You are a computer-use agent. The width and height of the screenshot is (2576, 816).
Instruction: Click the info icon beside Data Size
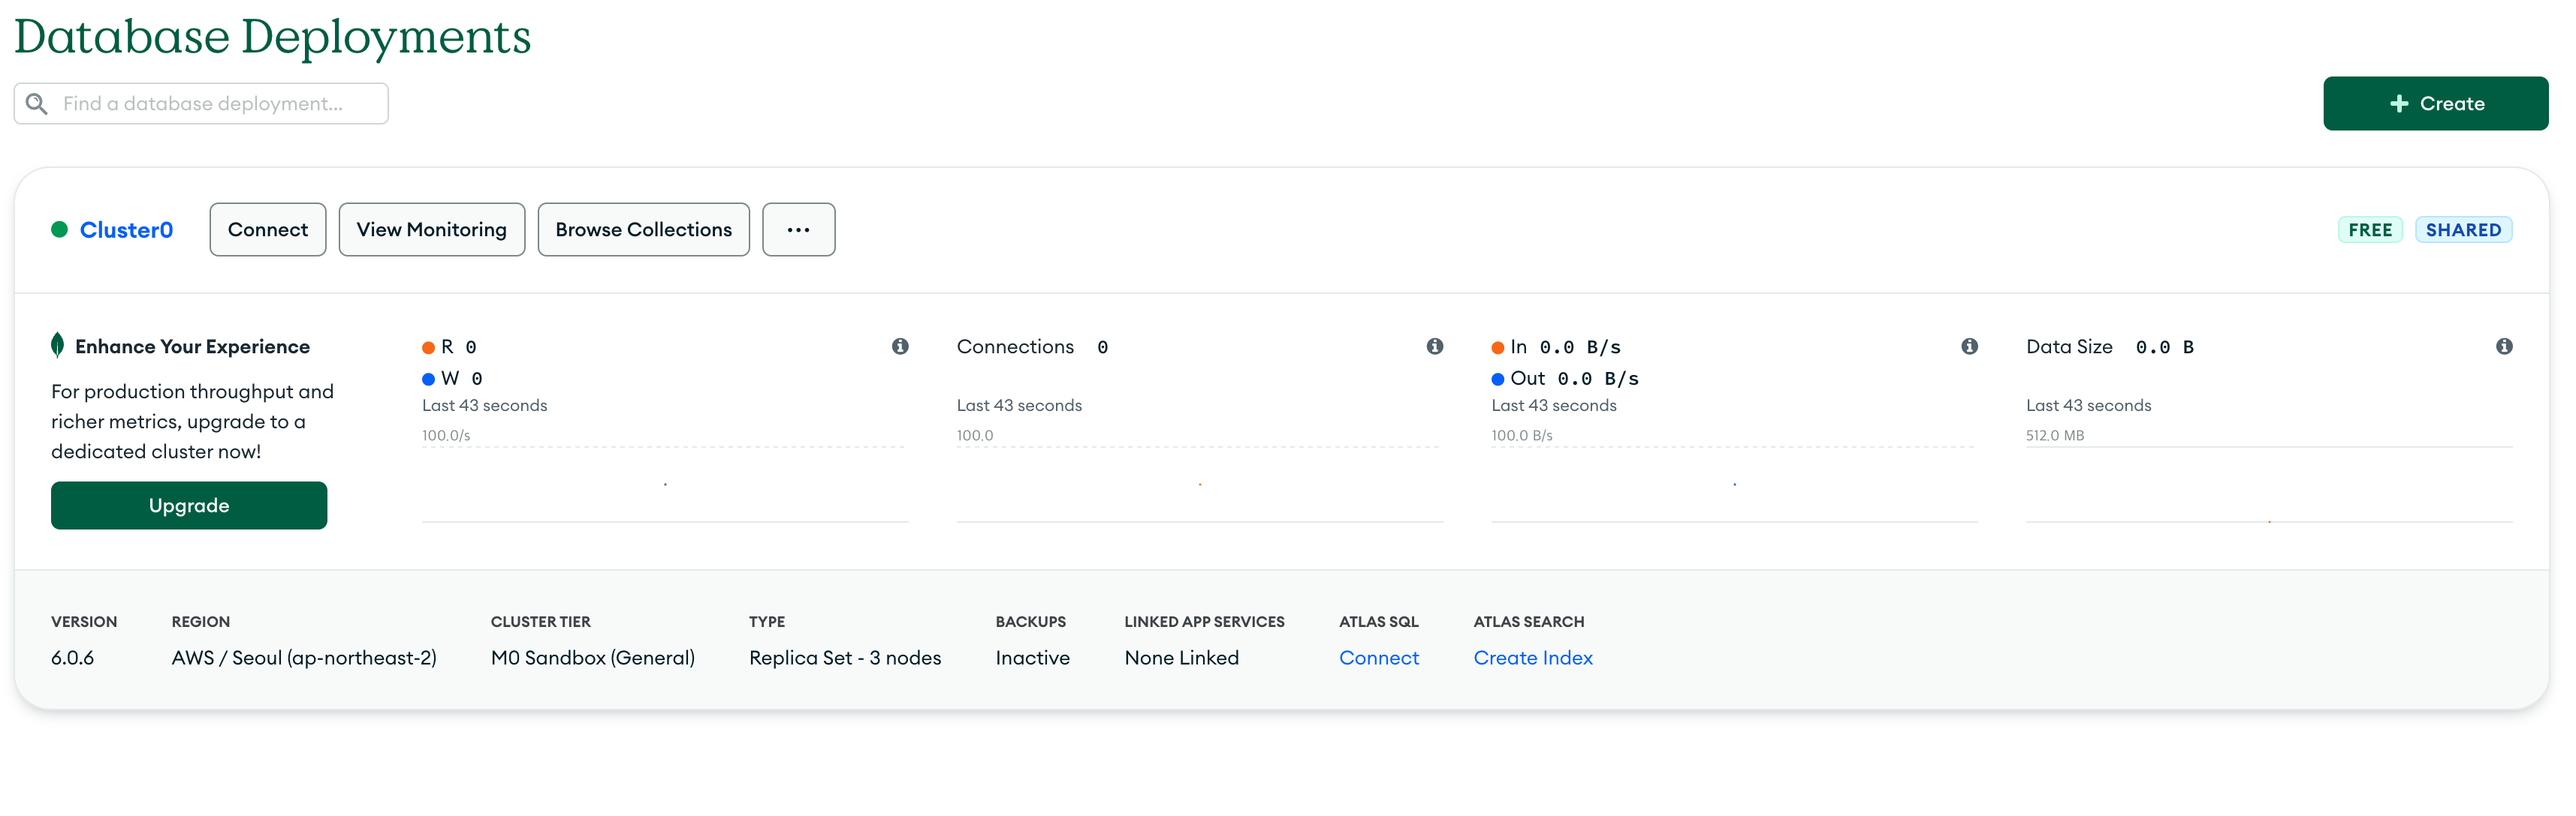[x=2503, y=346]
